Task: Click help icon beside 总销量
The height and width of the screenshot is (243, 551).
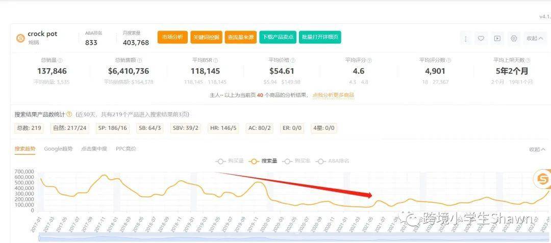Action: (x=60, y=60)
